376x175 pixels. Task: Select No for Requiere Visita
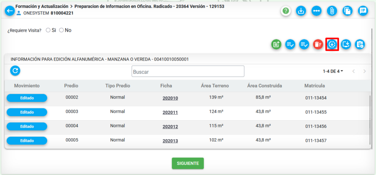pyautogui.click(x=61, y=30)
